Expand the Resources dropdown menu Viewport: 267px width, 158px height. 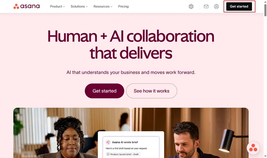click(103, 7)
